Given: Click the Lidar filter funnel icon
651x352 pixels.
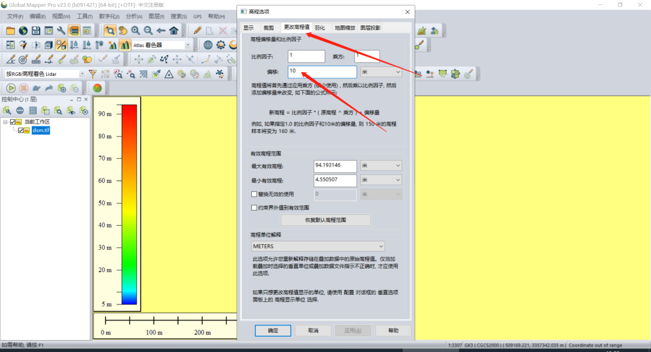Looking at the screenshot, I should point(93,74).
